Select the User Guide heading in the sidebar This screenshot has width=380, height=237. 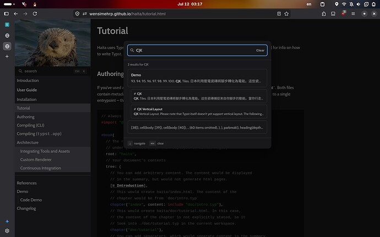(x=26, y=90)
